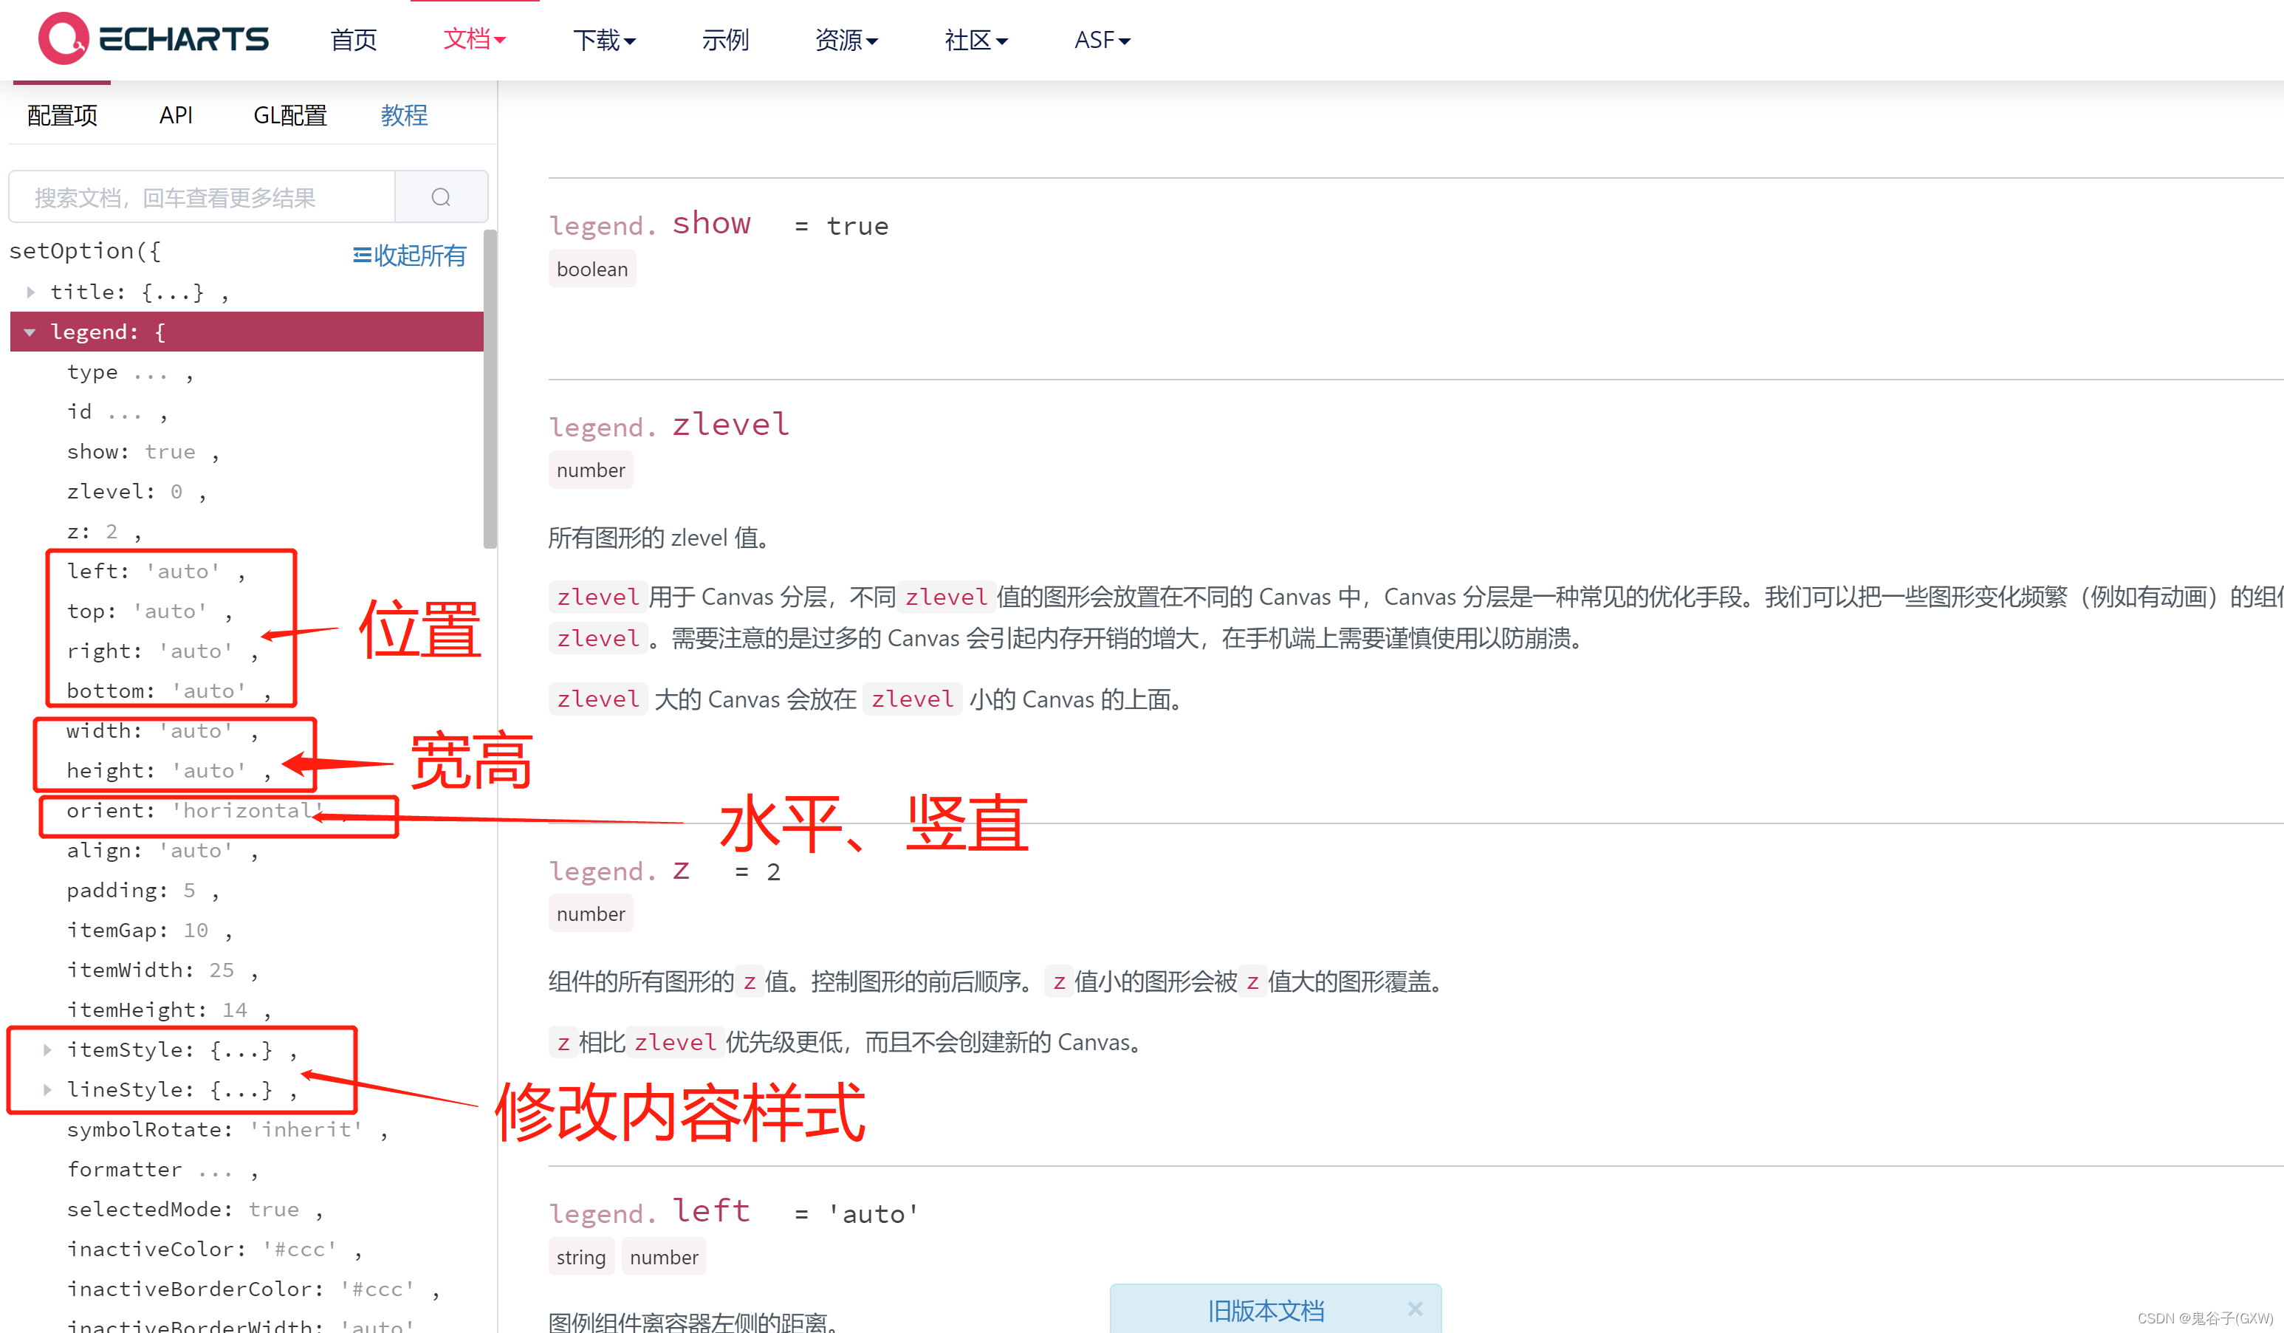Expand the itemStyle tree node
The height and width of the screenshot is (1333, 2284).
[x=47, y=1049]
